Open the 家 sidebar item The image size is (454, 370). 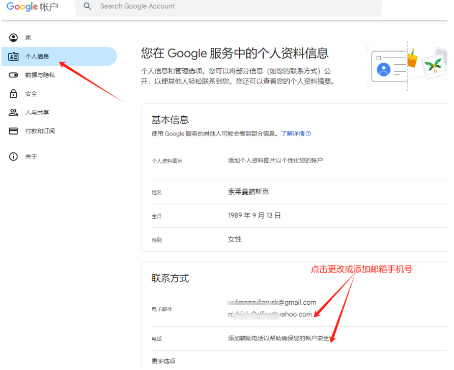tap(60, 38)
